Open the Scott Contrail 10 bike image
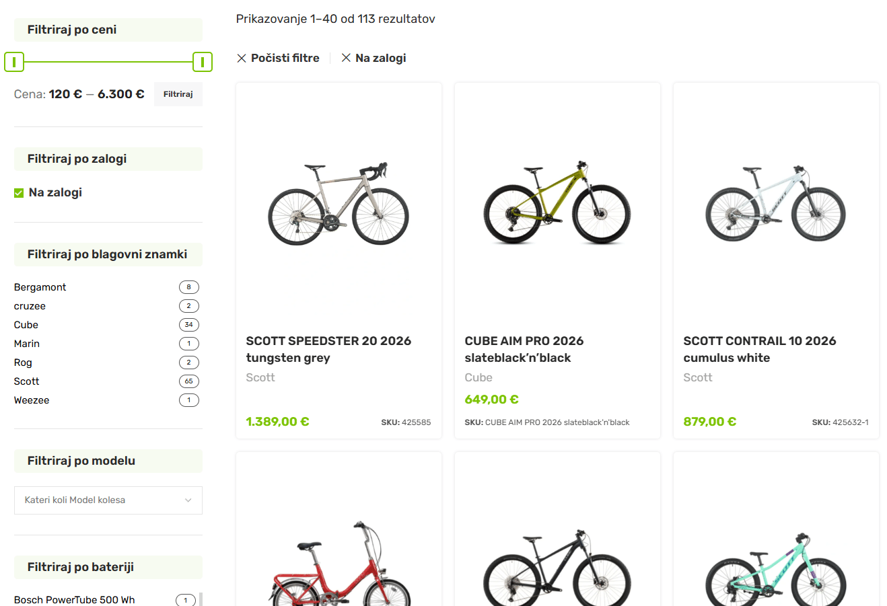Screen dimensions: 887x606 tap(776, 203)
